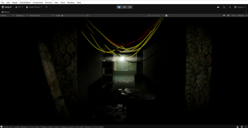
Task: Toggle the debugger icon in status bar
Action: [238, 127]
